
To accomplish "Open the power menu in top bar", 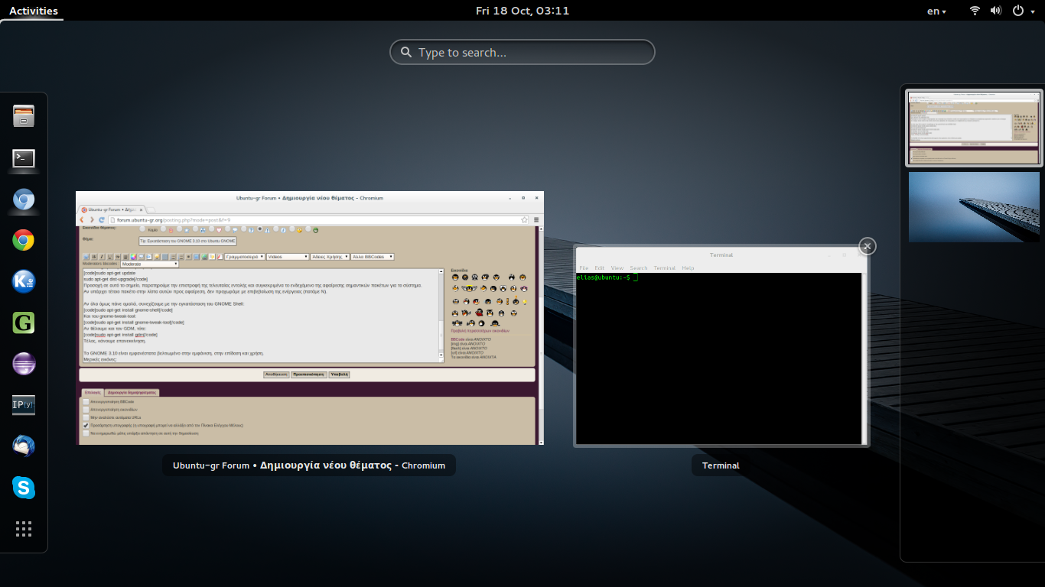I will pyautogui.click(x=1021, y=11).
